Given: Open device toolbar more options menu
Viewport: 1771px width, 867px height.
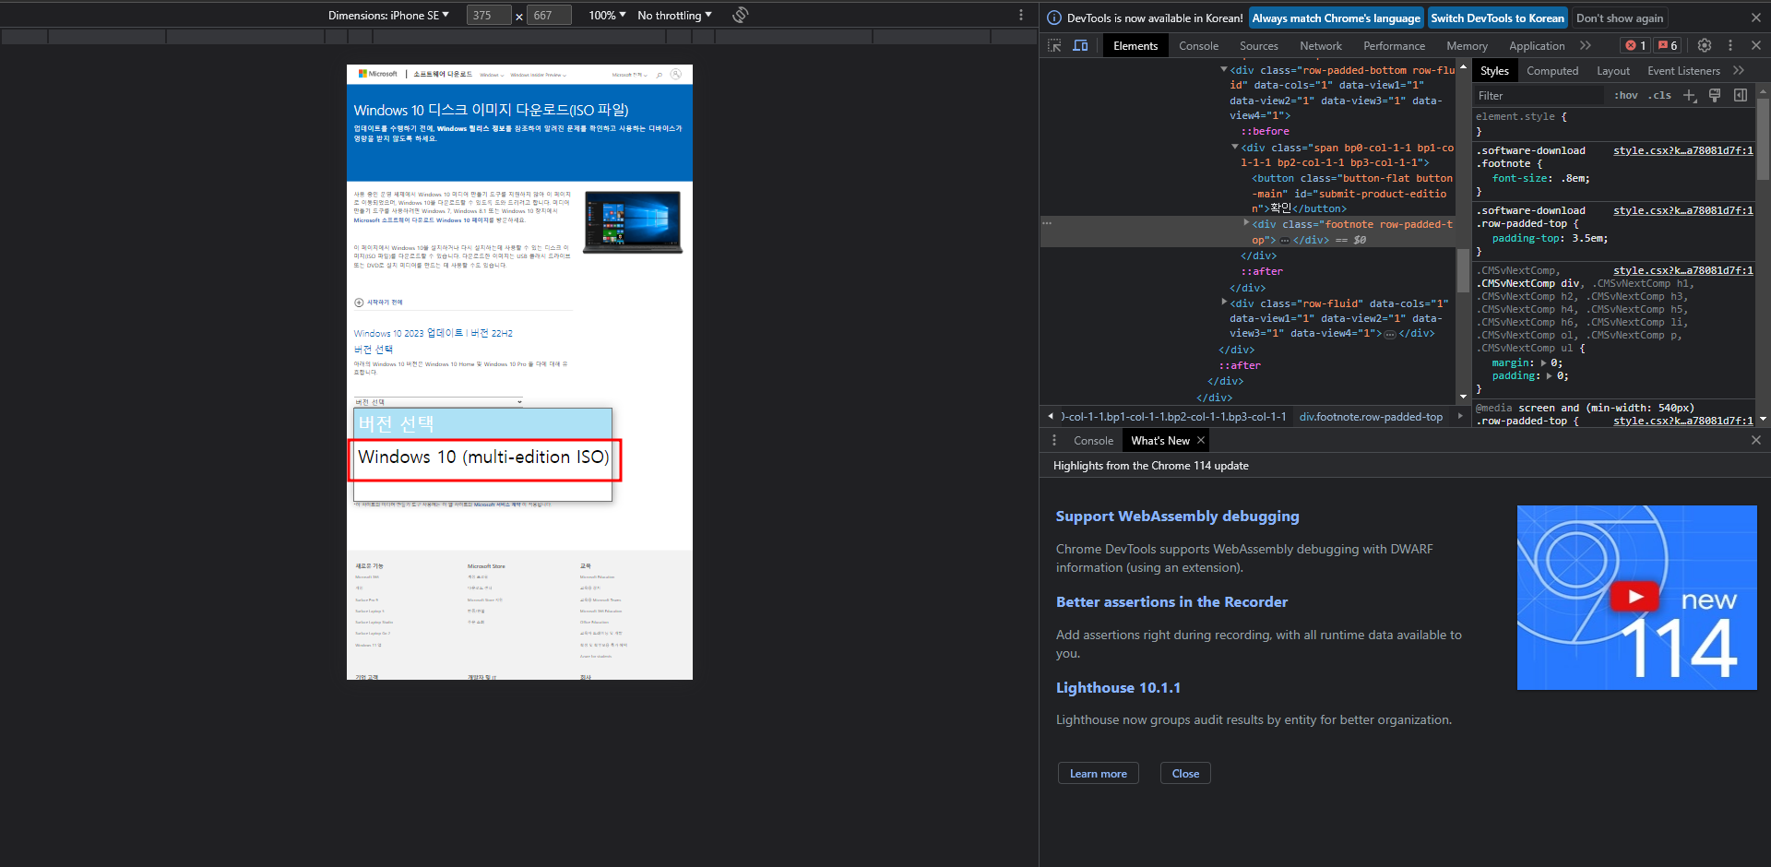Looking at the screenshot, I should 1020,15.
